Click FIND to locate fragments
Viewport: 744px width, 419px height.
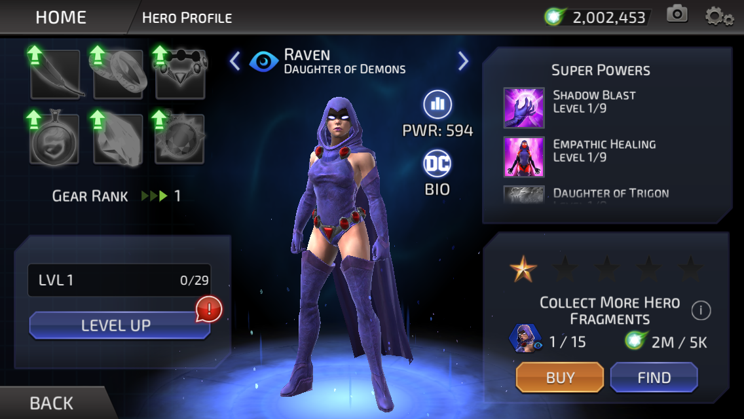pos(654,377)
